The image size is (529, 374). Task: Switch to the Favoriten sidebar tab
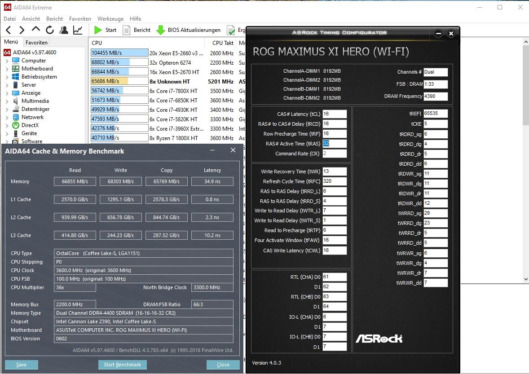click(x=36, y=43)
